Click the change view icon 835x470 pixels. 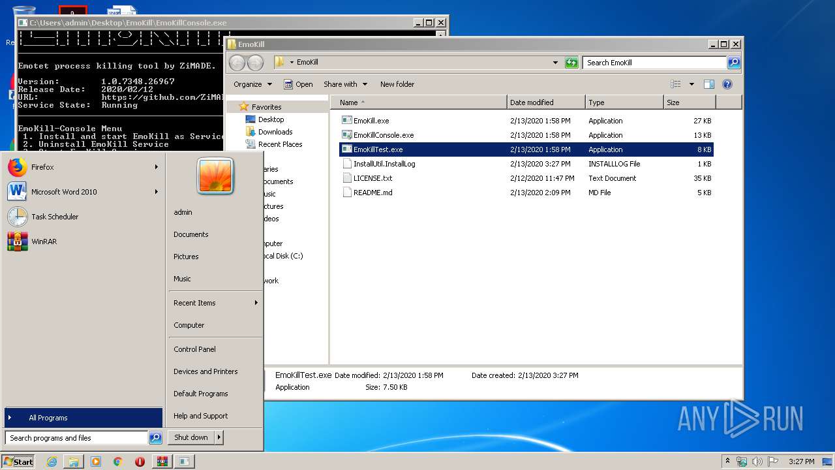[676, 84]
